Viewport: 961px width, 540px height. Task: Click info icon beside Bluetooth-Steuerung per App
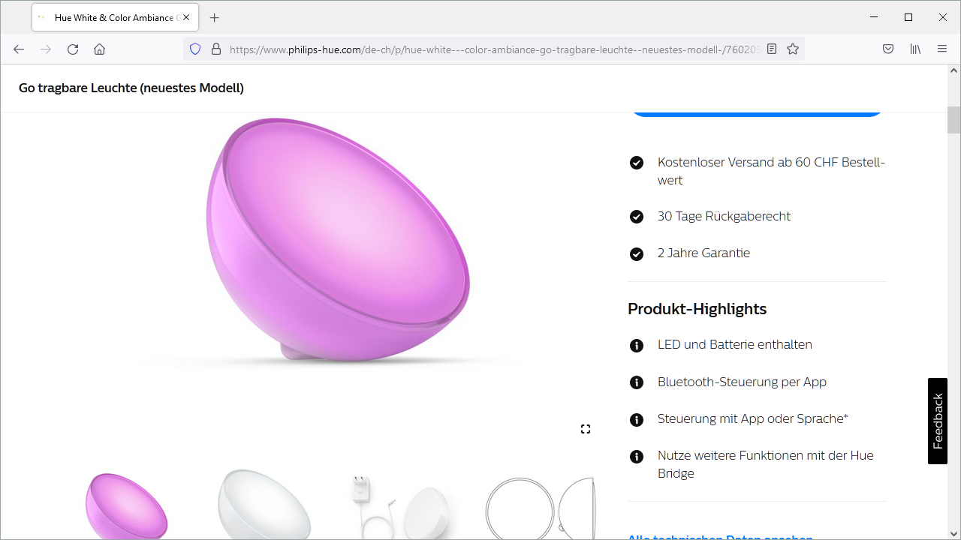pos(637,382)
